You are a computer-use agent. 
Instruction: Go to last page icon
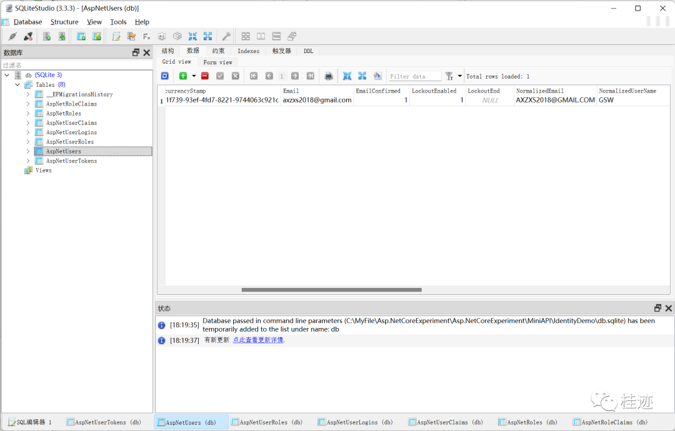[x=311, y=76]
